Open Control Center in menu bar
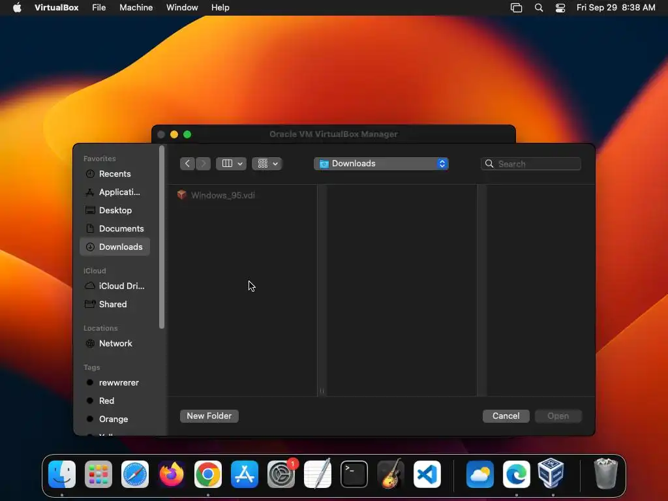The image size is (668, 501). point(560,8)
